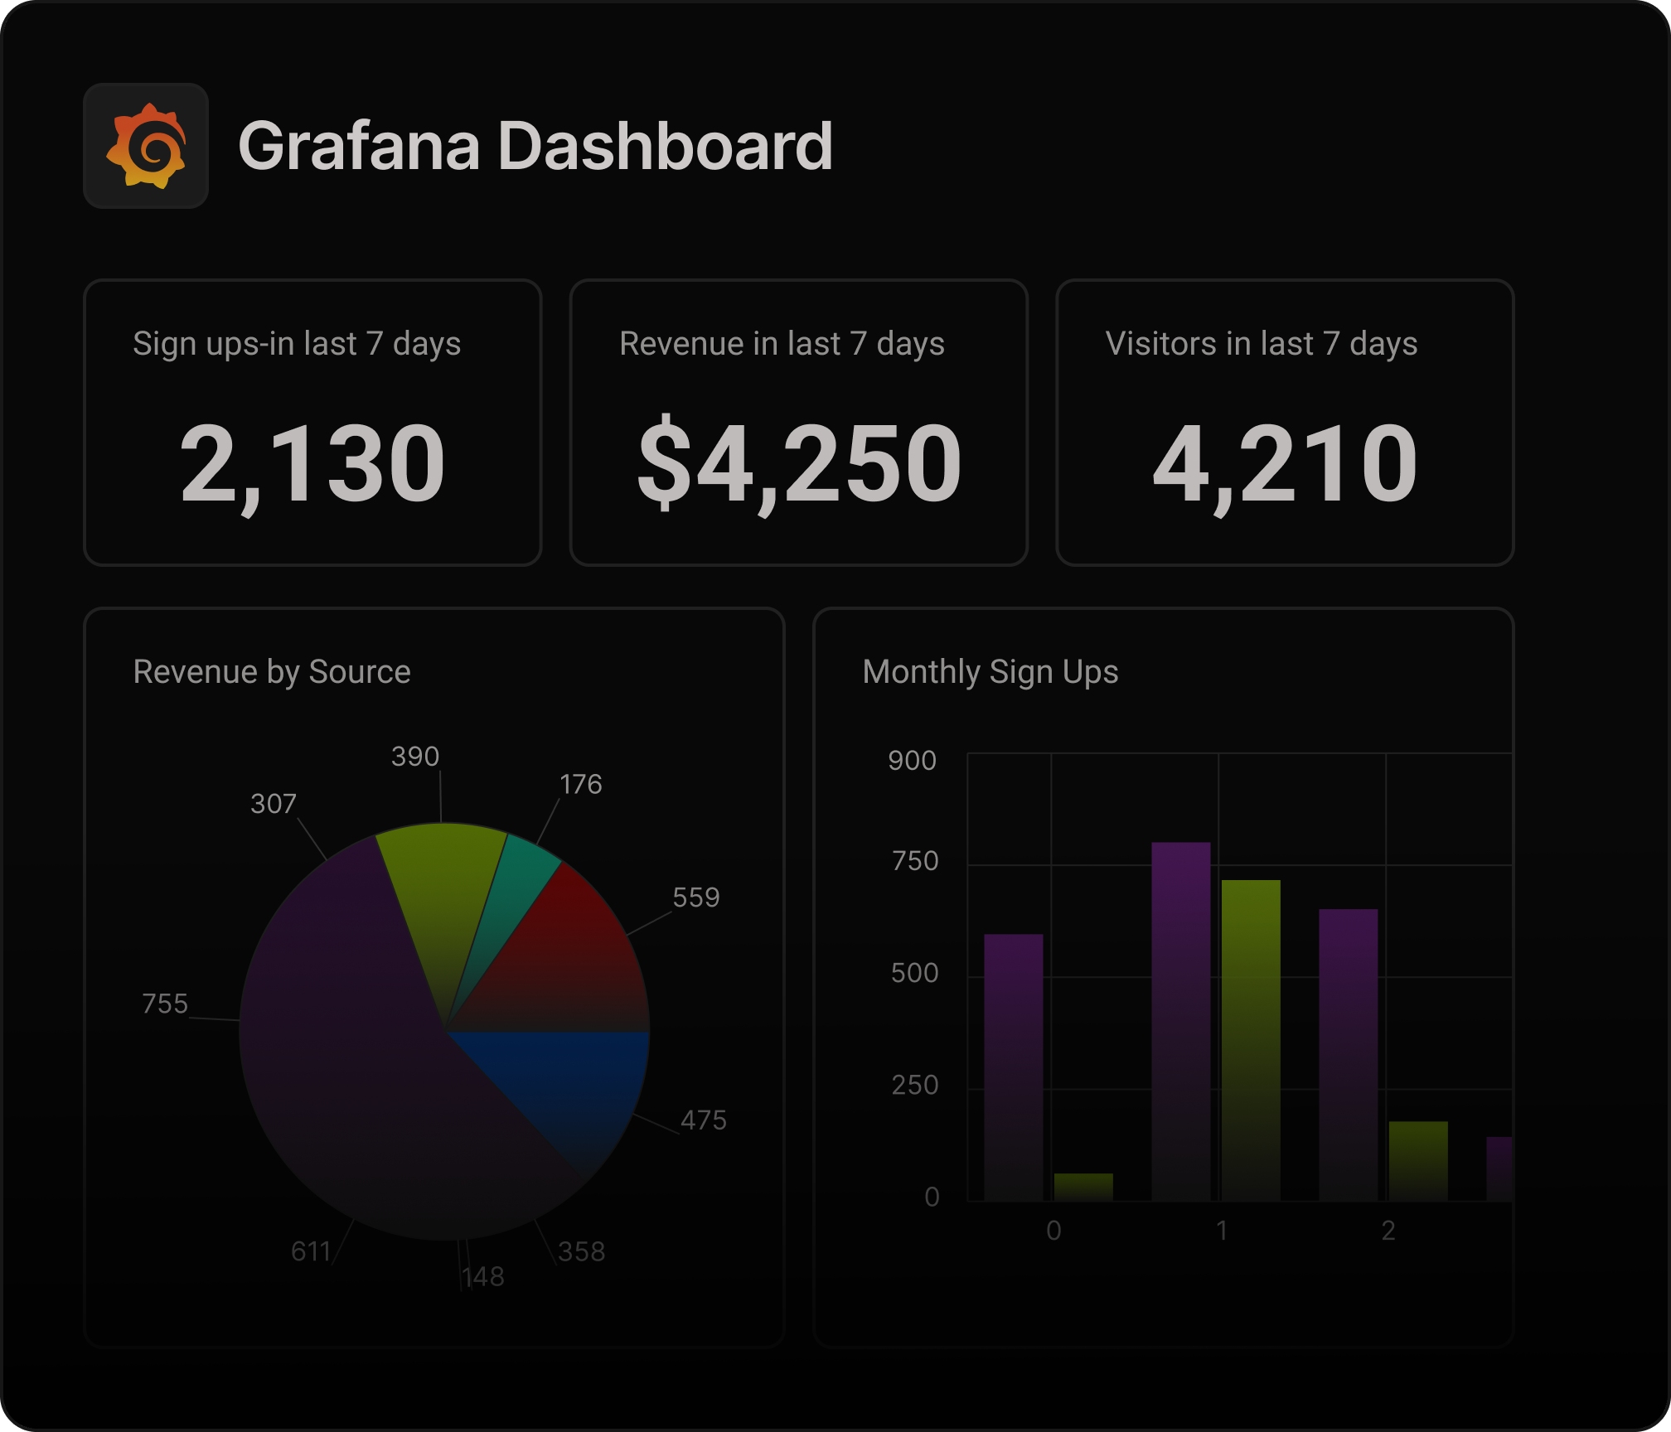1671x1432 pixels.
Task: Click the Monthly Sign Ups panel title
Action: (x=990, y=672)
